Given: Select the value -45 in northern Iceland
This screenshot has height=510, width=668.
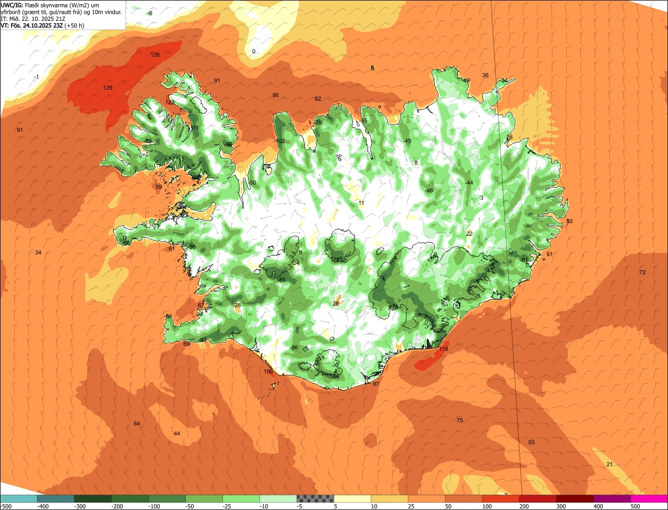Looking at the screenshot, I should point(407,141).
